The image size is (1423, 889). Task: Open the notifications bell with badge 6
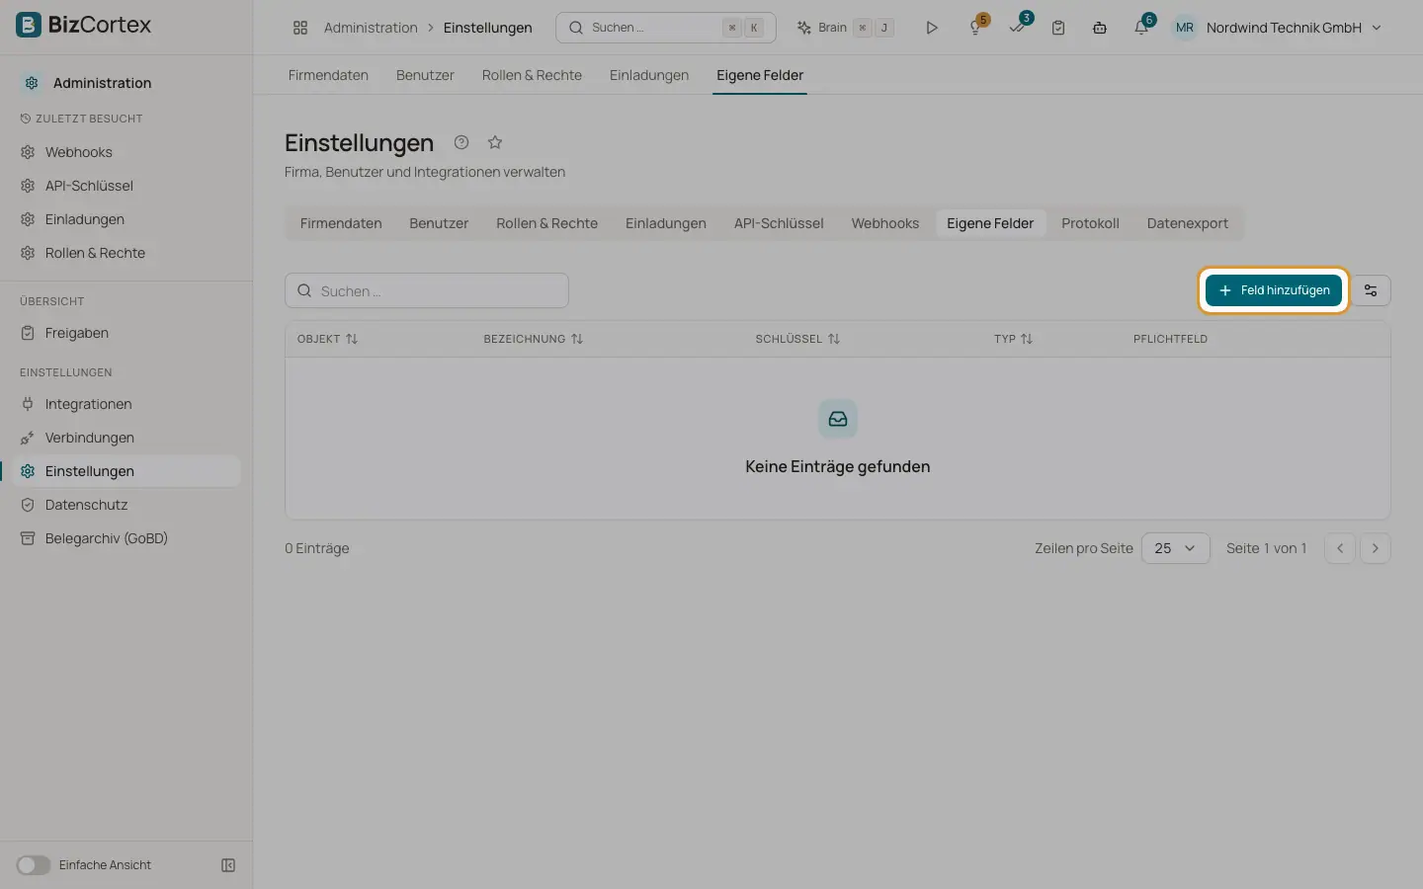coord(1141,28)
